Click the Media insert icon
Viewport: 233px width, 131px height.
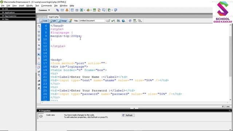[88, 10]
